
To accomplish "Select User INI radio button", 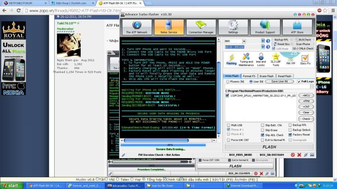I will [x=251, y=82].
